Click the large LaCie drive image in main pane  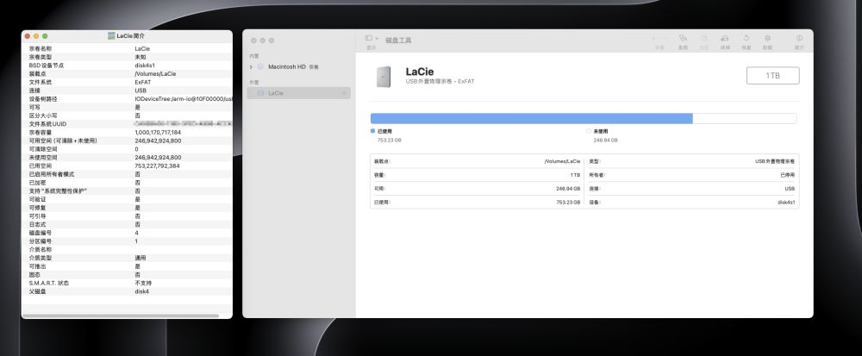pyautogui.click(x=384, y=77)
